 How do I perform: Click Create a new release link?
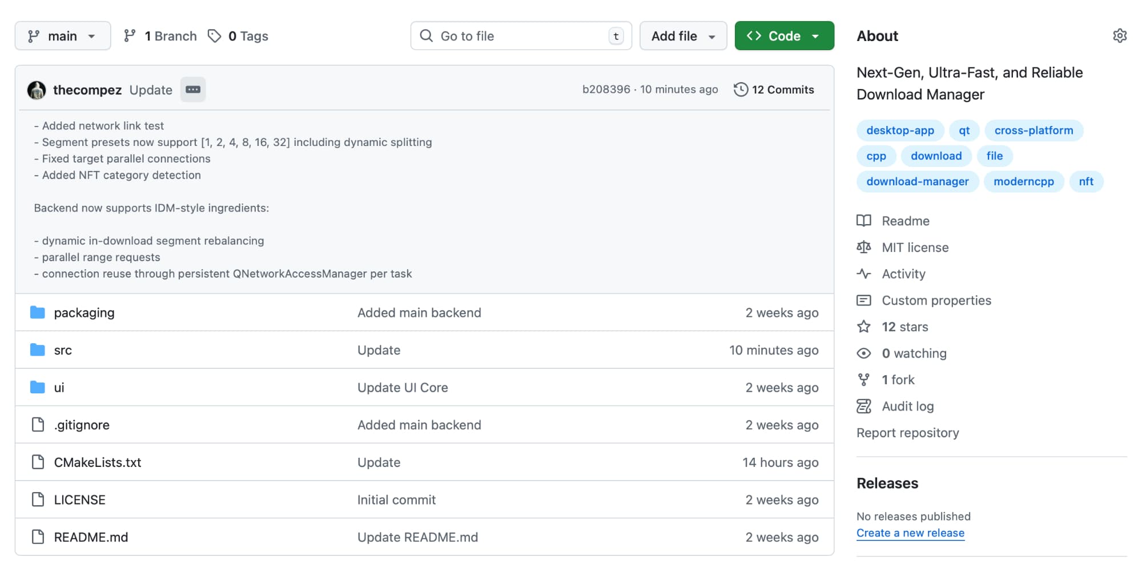[x=910, y=533]
